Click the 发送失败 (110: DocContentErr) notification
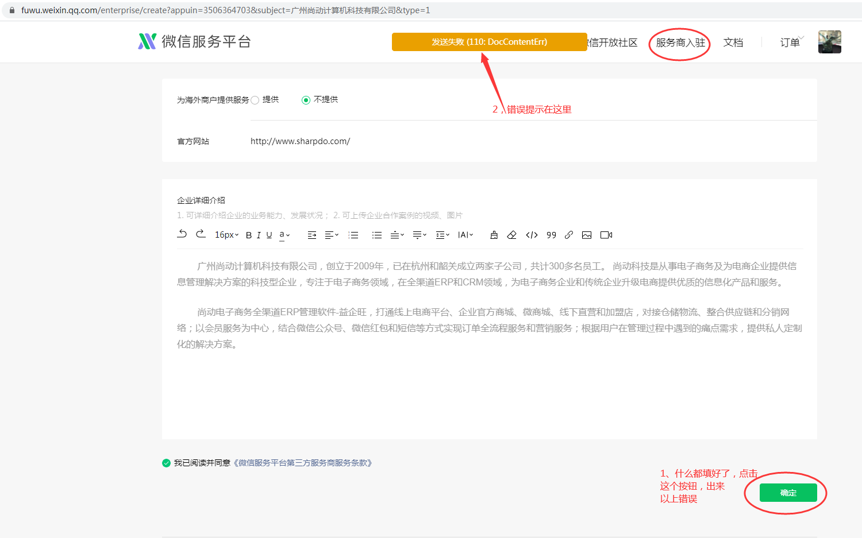 (x=490, y=42)
